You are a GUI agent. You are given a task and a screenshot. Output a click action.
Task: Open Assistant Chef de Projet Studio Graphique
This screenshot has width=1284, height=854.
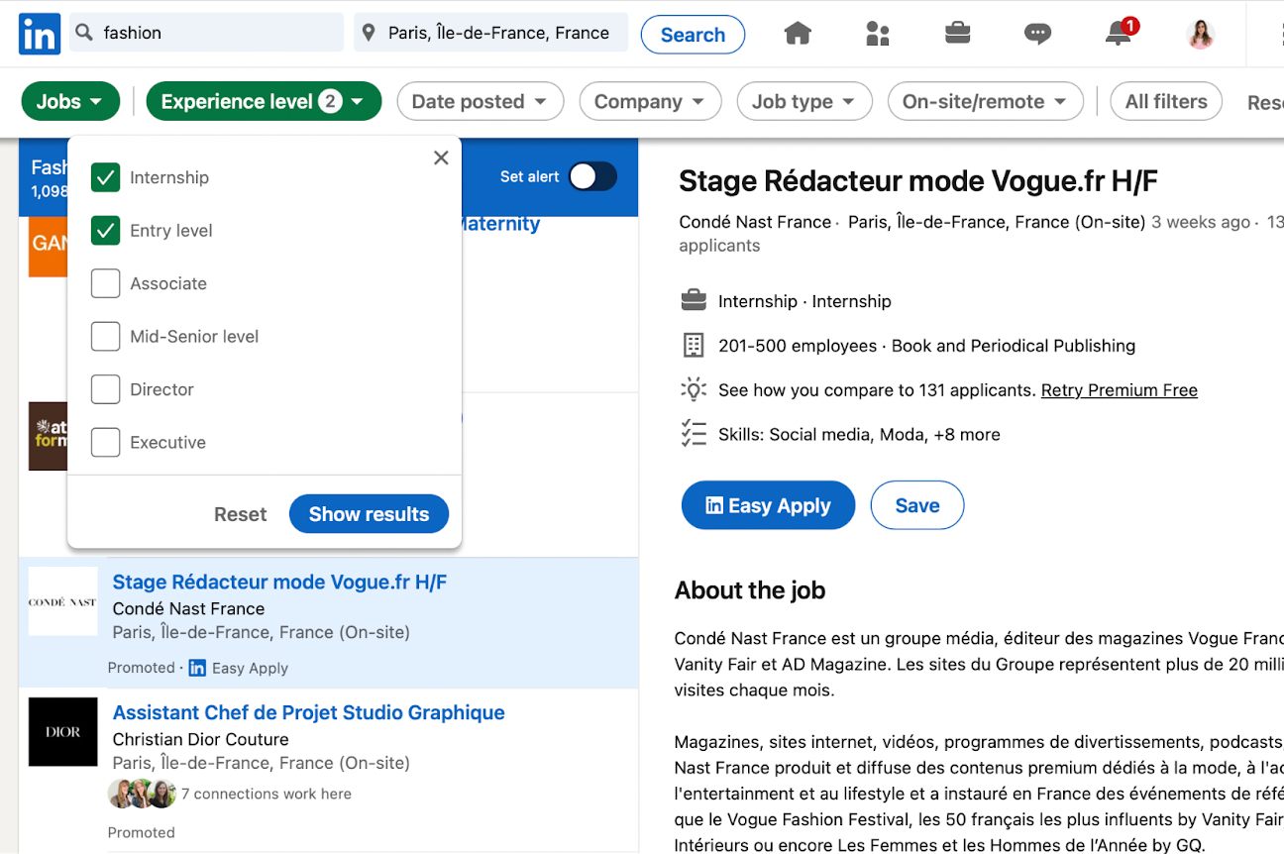pyautogui.click(x=309, y=712)
